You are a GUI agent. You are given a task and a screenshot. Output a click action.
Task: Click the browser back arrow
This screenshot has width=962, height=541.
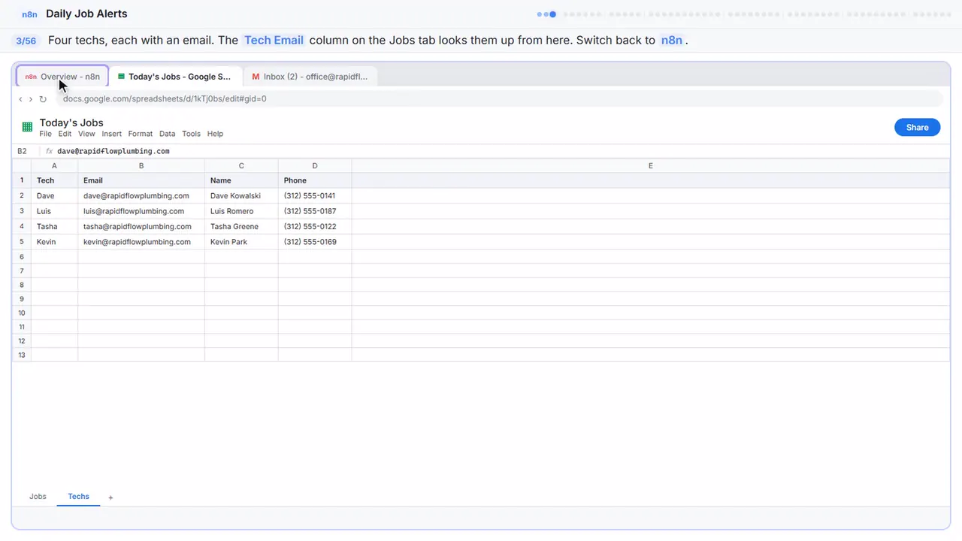tap(20, 99)
